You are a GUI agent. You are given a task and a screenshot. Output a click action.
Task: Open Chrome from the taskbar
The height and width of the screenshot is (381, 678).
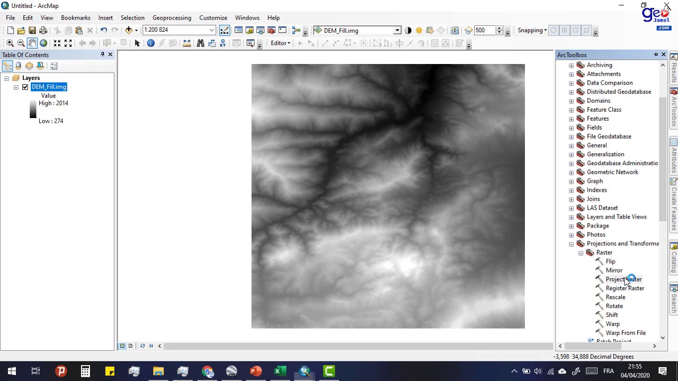coord(207,371)
